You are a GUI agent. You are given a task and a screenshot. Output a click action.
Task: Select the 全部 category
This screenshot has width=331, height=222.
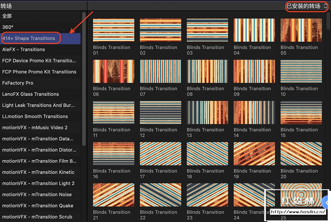coord(7,16)
